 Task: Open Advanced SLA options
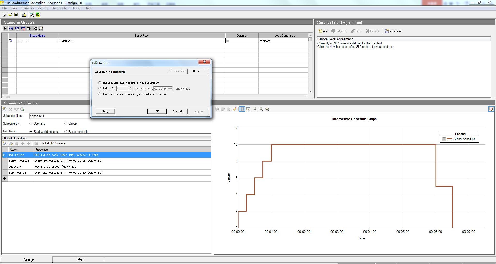393,31
